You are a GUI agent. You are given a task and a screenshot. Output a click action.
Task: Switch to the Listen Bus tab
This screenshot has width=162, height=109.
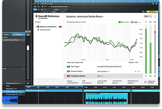pyautogui.click(x=19, y=35)
